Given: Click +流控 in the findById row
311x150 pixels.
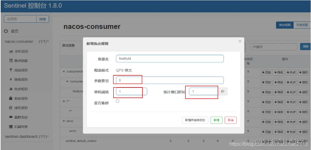Looking at the screenshot, I should coord(266,92).
